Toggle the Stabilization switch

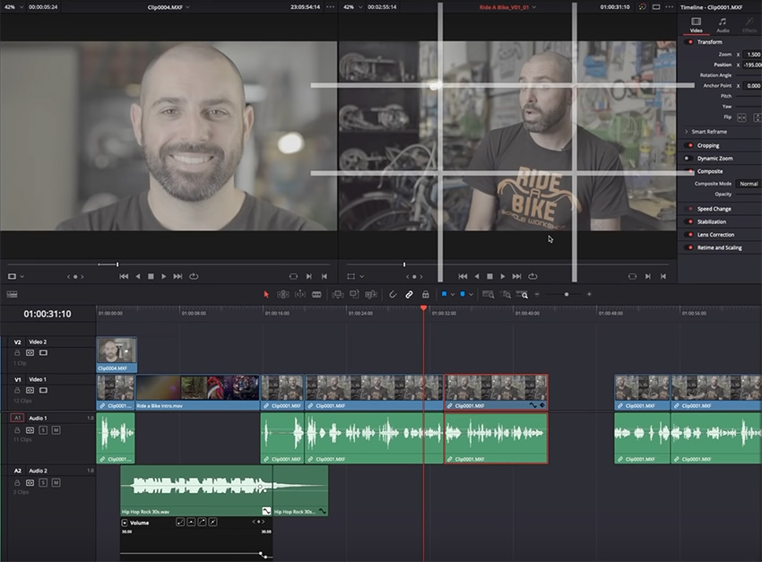(688, 221)
